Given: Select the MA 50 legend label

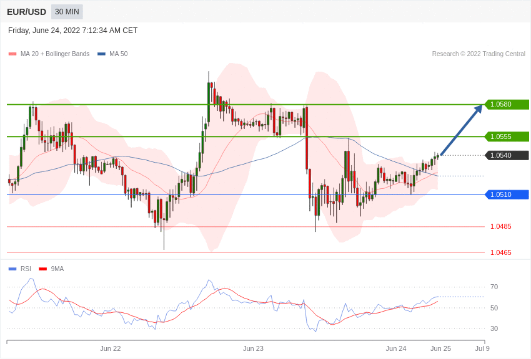Looking at the screenshot, I should (x=119, y=54).
